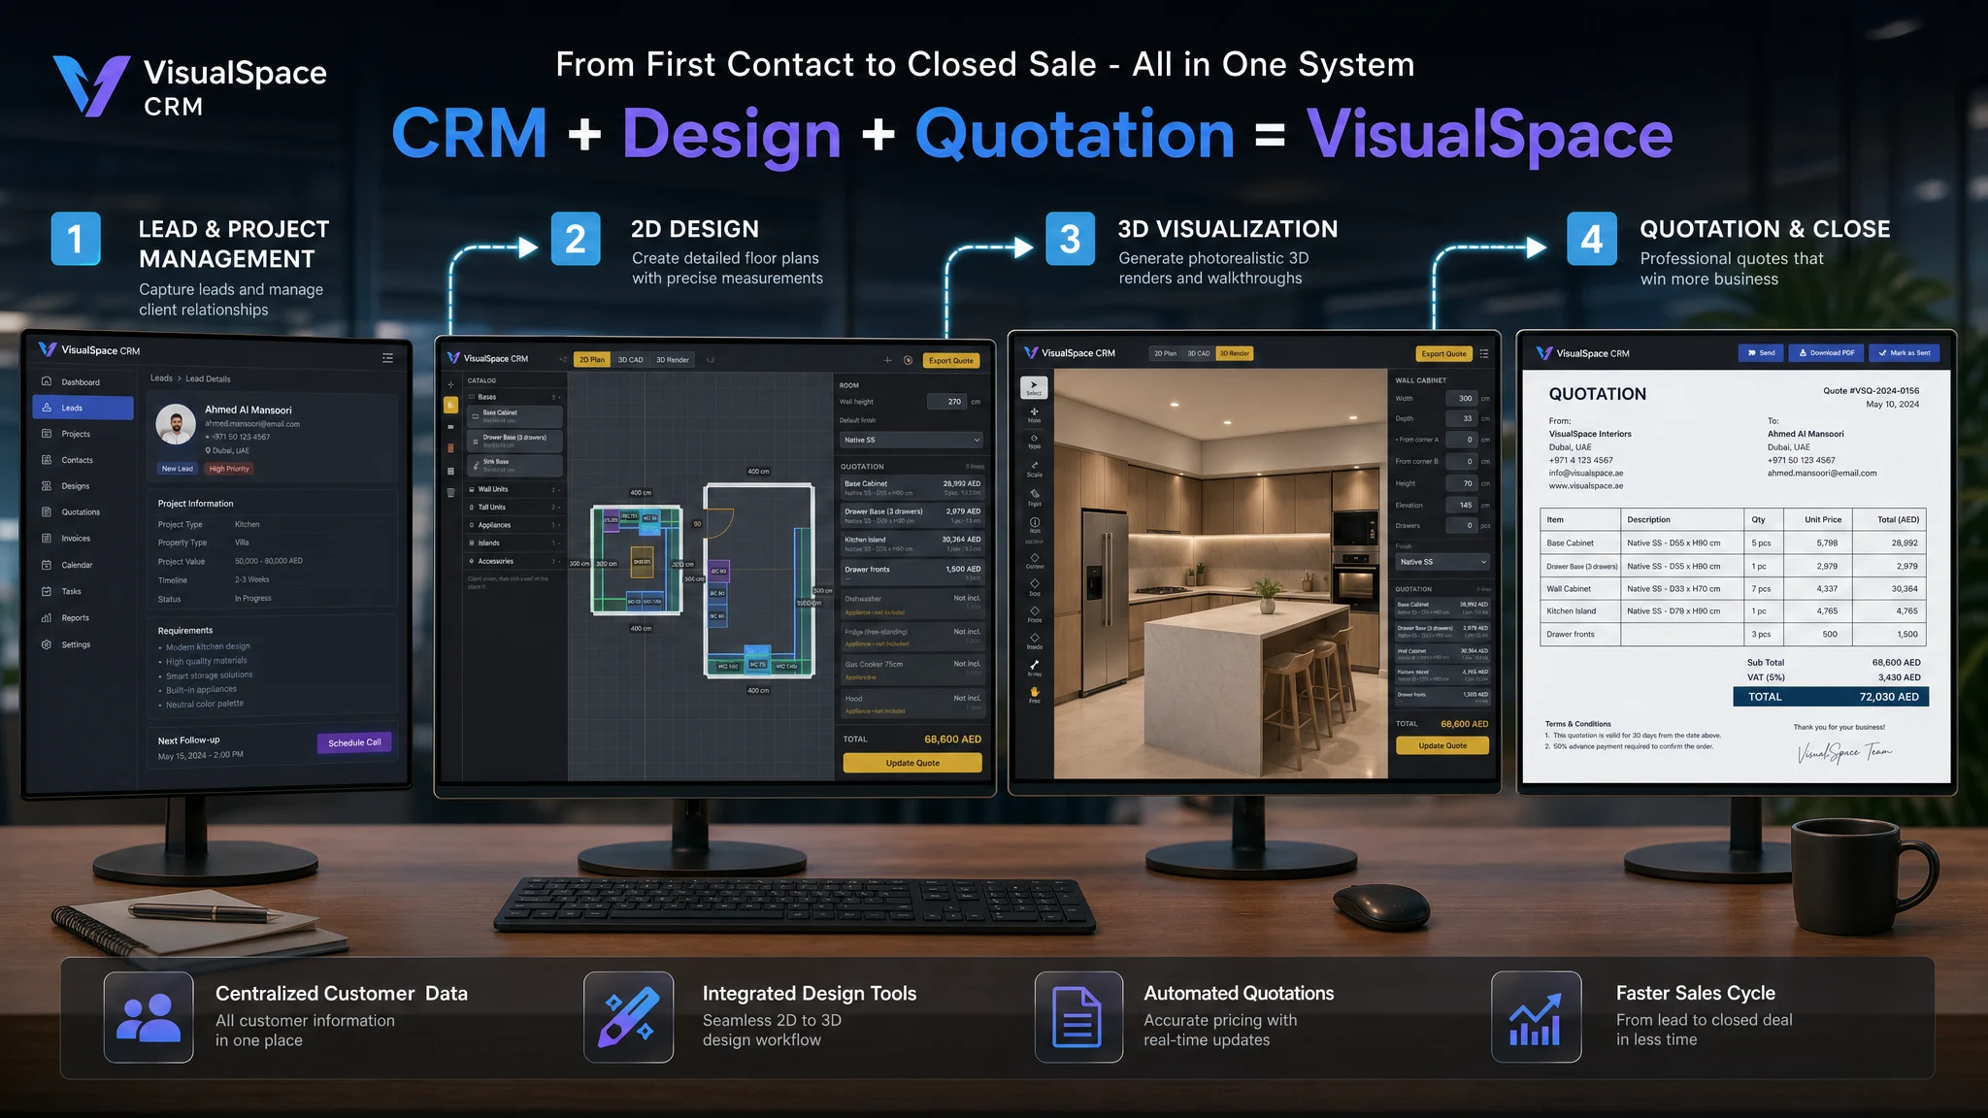Pick the Free hand tool in 3D render screen
The width and height of the screenshot is (1988, 1118).
click(x=1034, y=695)
